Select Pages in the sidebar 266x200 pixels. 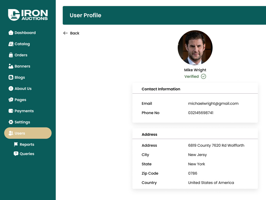tap(18, 100)
